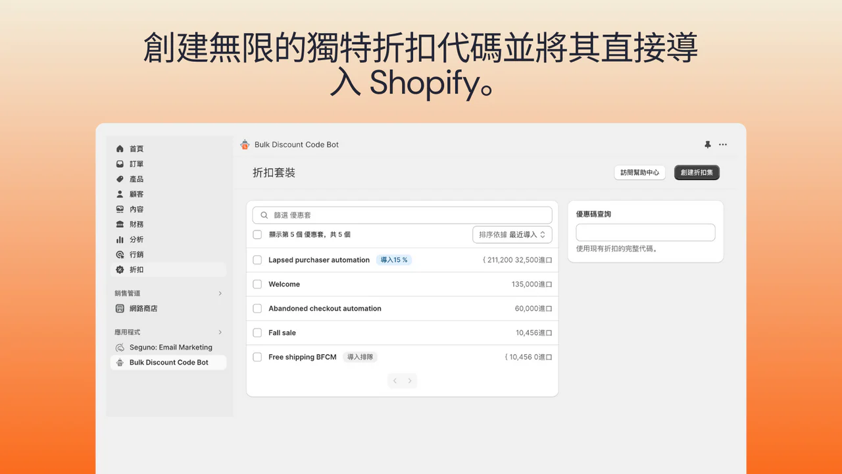842x474 pixels.
Task: Click the Products tag icon beside 產品
Action: click(x=120, y=179)
